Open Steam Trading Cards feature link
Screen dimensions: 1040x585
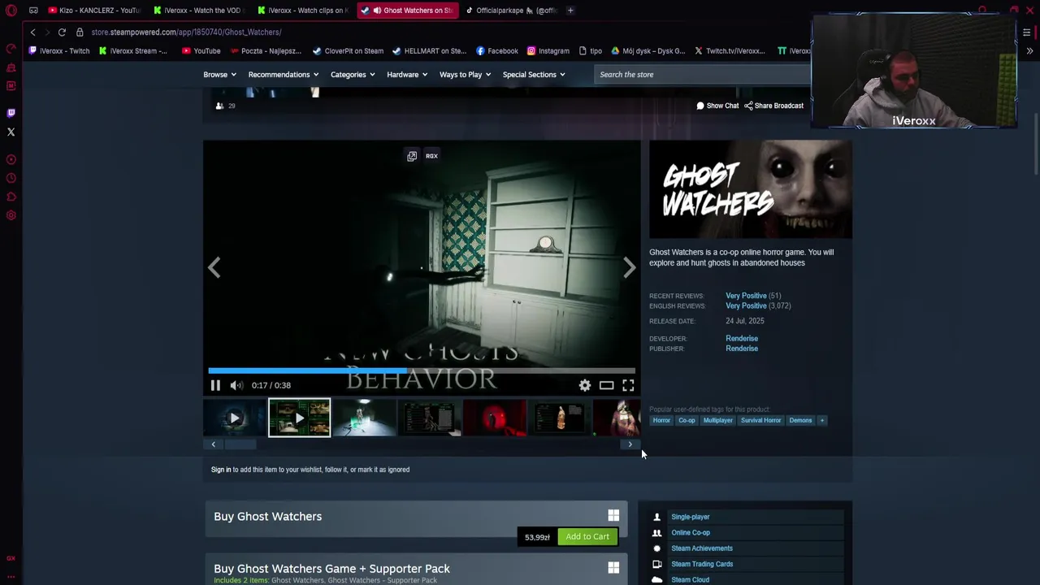point(702,564)
